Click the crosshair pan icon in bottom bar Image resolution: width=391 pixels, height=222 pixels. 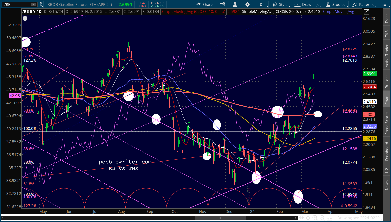[308, 218]
